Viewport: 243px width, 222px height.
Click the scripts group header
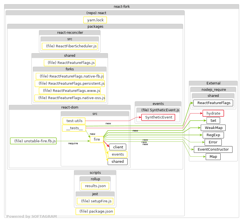click(95, 172)
